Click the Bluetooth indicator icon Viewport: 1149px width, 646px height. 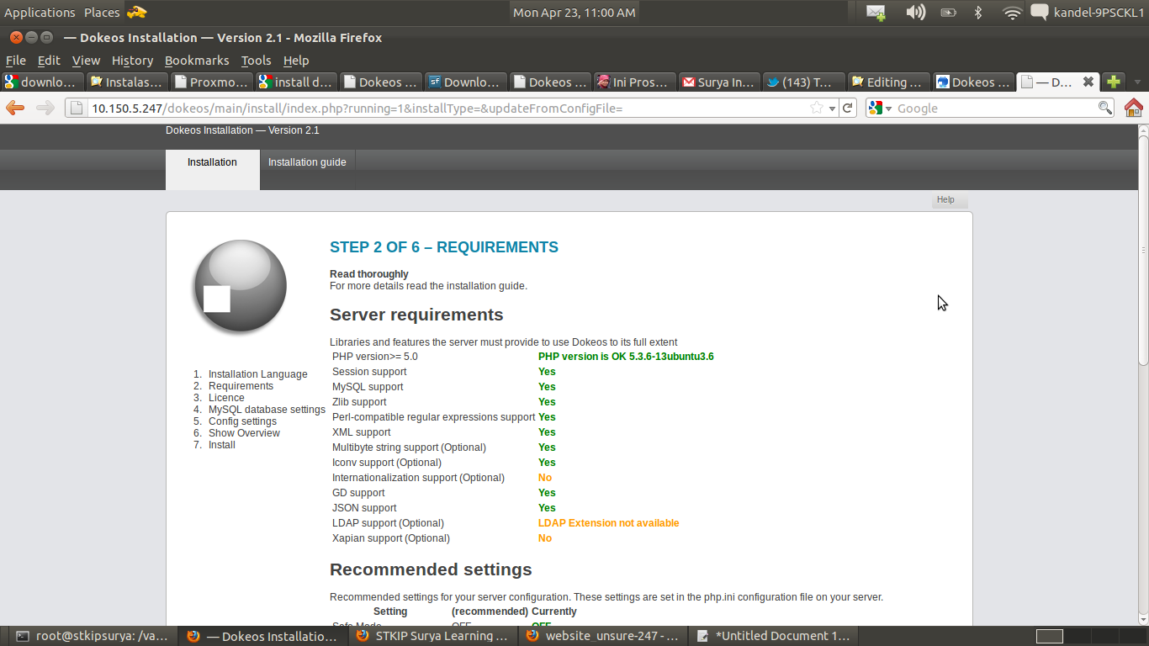pos(978,13)
